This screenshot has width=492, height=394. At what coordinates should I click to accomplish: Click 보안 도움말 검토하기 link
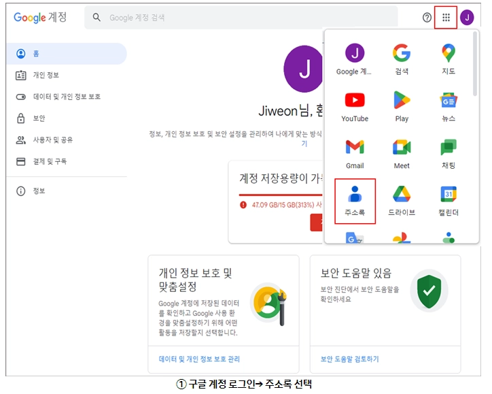pos(349,359)
